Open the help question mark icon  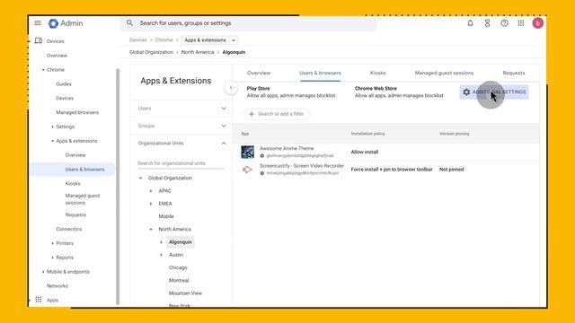point(505,23)
